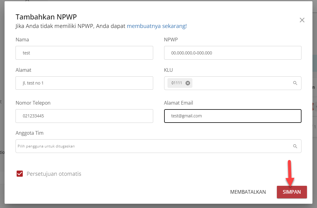Viewport: 317px width, 208px height.
Task: Click the Nama field label
Action: pyautogui.click(x=22, y=40)
